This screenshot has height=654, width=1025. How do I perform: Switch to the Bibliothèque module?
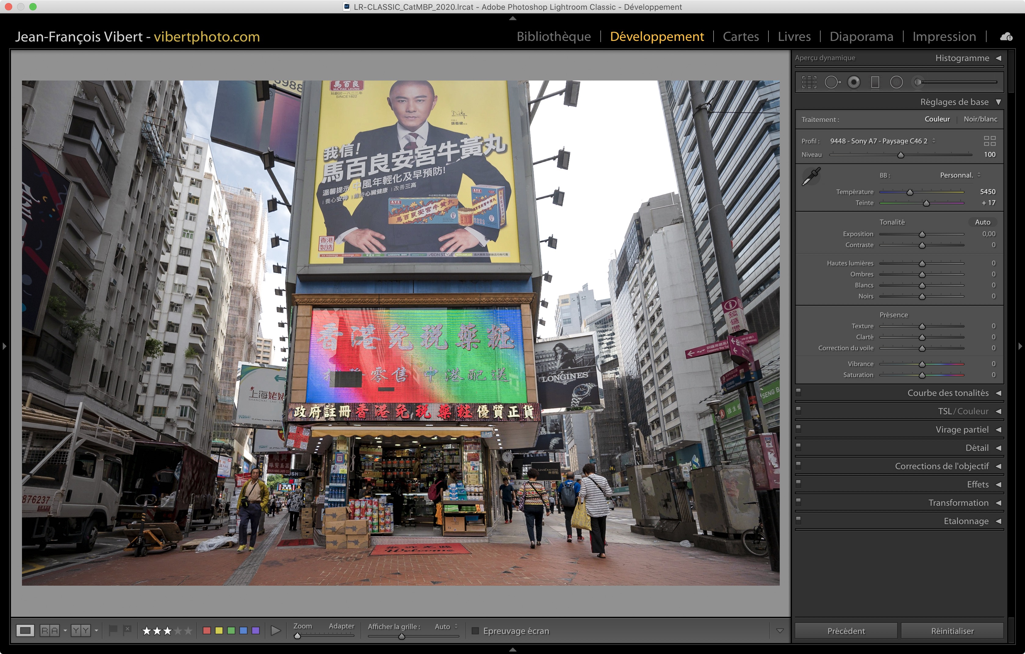point(553,37)
